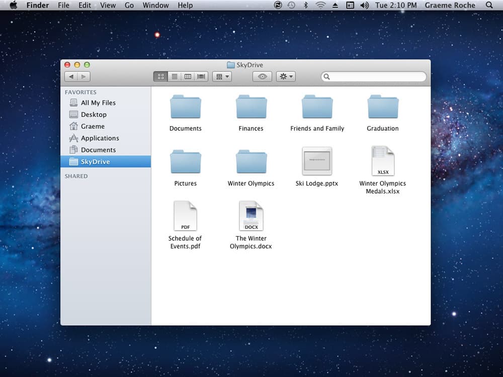Select the Graeme home folder
The image size is (503, 377).
tap(93, 126)
